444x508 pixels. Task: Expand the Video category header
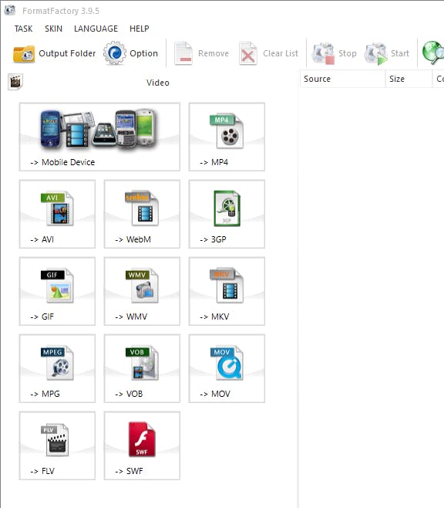click(157, 83)
